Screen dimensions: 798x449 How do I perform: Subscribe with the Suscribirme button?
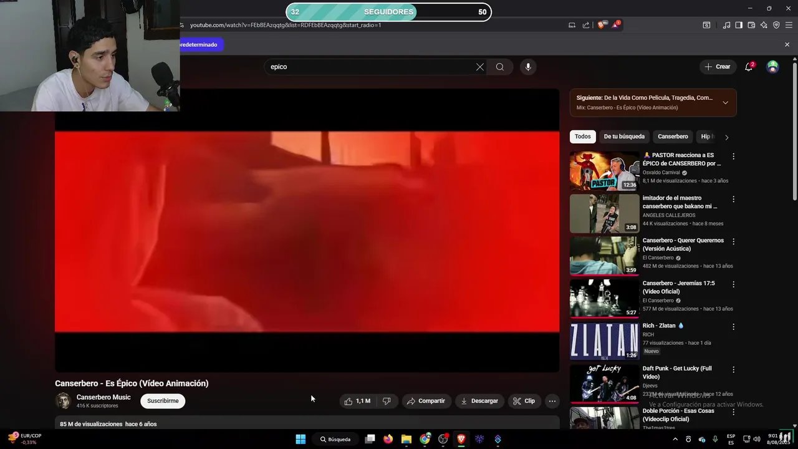click(163, 401)
